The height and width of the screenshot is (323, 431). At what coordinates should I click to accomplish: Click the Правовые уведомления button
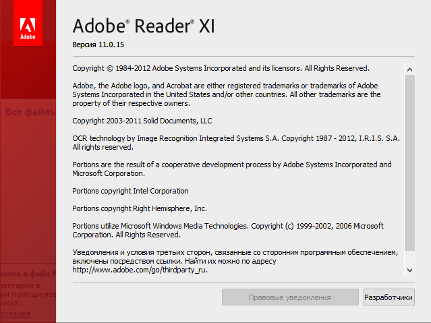point(290,297)
